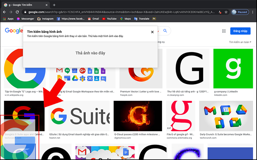Go back with the browser back arrow
The height and width of the screenshot is (160, 257).
coord(4,12)
